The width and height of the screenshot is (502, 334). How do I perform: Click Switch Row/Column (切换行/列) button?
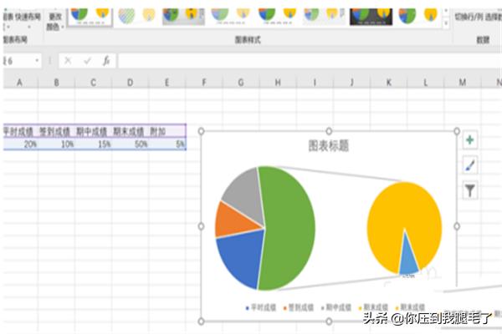pos(469,17)
